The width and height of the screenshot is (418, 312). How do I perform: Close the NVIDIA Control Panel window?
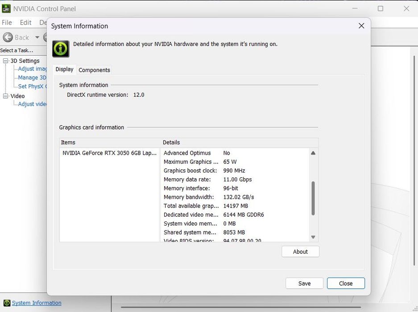coord(406,8)
